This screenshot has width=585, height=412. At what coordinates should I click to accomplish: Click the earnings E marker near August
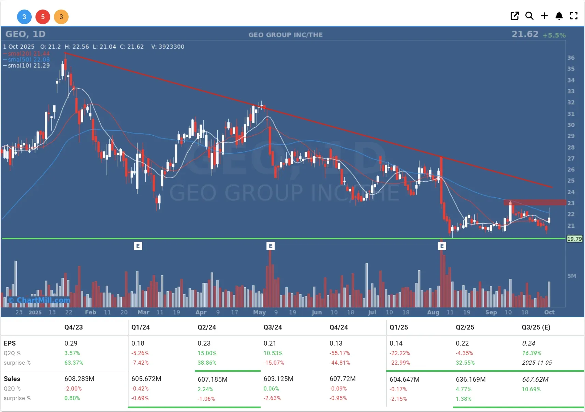point(442,246)
